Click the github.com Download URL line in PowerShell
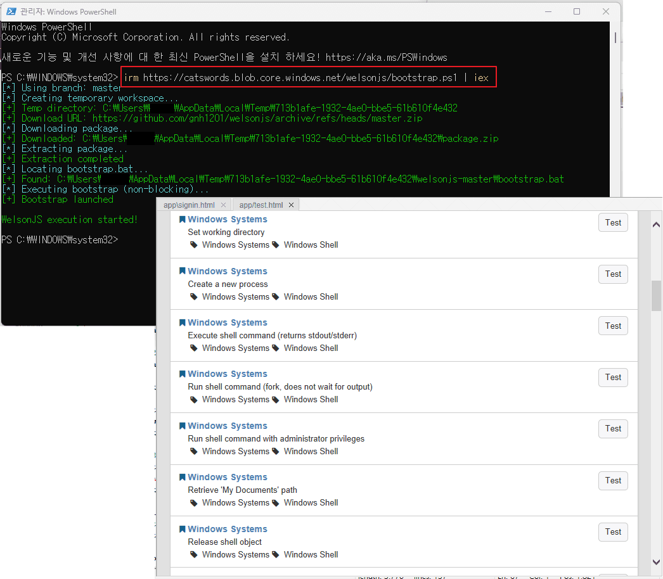Image resolution: width=663 pixels, height=579 pixels. tap(212, 118)
